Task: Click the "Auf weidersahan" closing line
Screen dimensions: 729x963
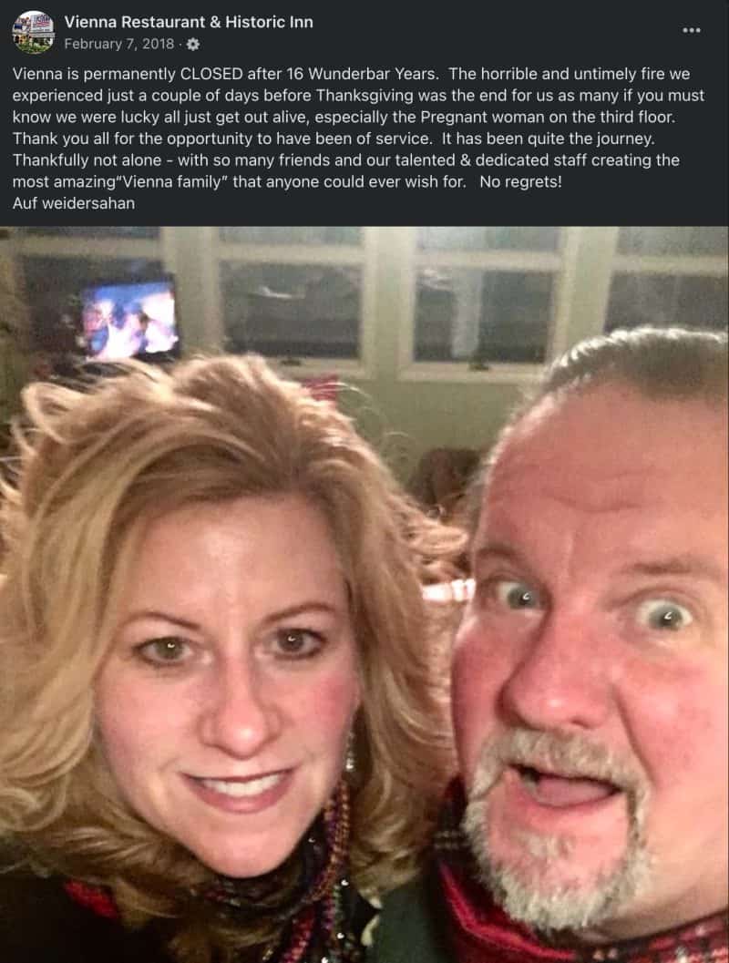Action: pyautogui.click(x=74, y=203)
